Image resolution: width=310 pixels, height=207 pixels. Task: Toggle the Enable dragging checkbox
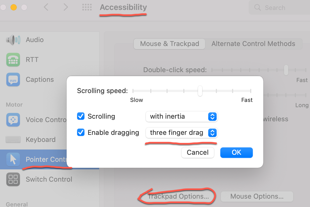click(x=81, y=132)
